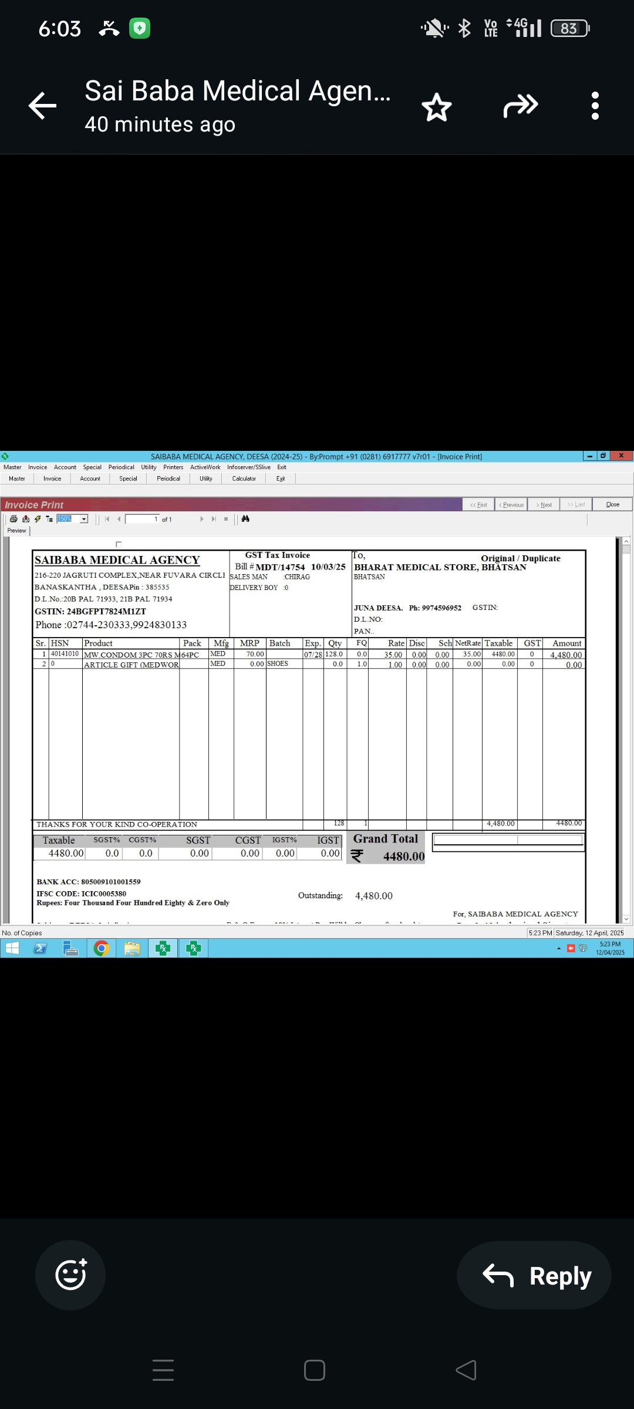Select the Preview tab

(16, 531)
